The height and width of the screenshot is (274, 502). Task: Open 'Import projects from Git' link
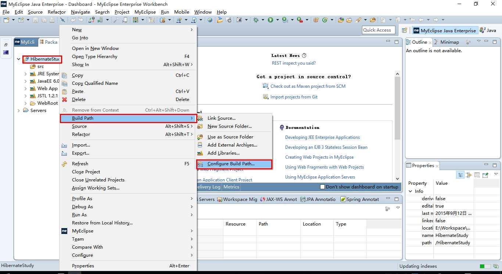pos(294,97)
